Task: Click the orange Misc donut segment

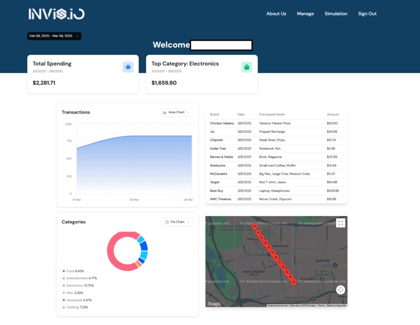Action: [139, 264]
